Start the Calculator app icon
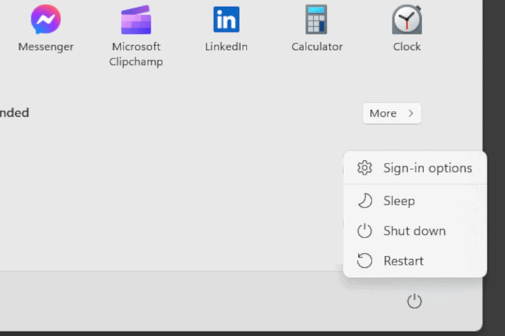 pyautogui.click(x=316, y=20)
